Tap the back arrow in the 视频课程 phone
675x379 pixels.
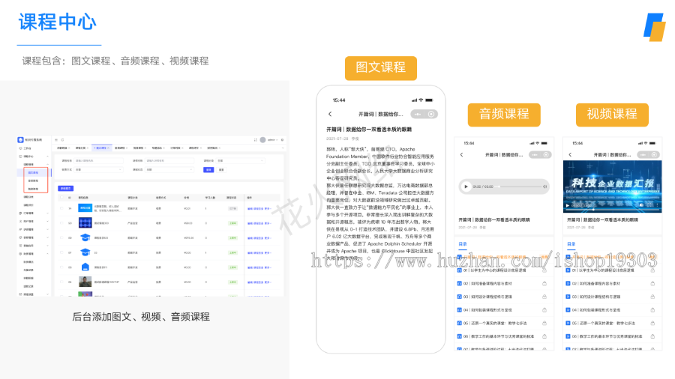[x=570, y=155]
